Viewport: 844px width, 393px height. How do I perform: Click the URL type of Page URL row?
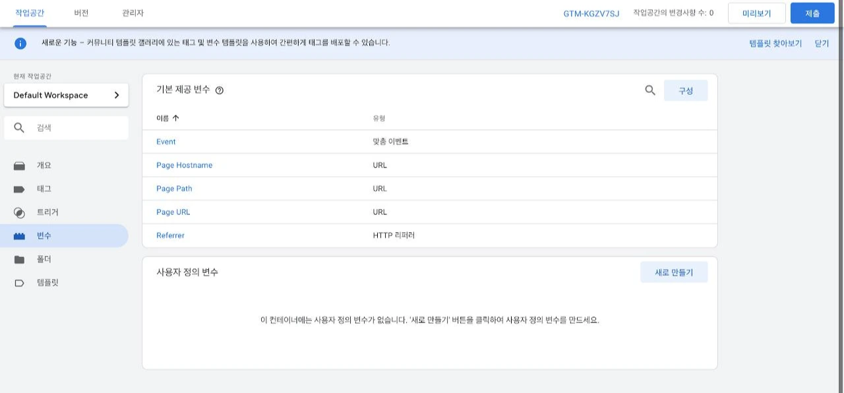[380, 212]
